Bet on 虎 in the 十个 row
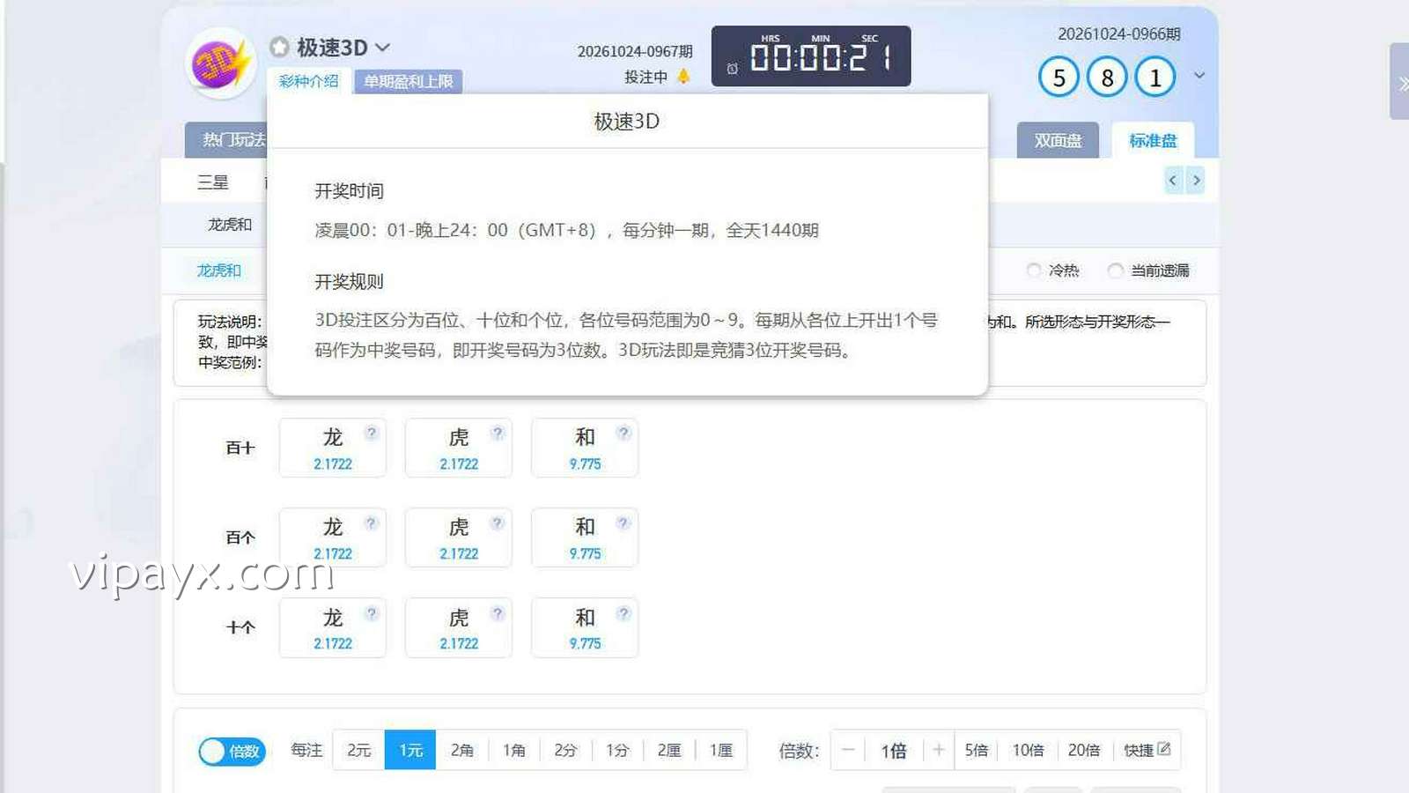Screen dimensions: 1409x793 (x=459, y=627)
